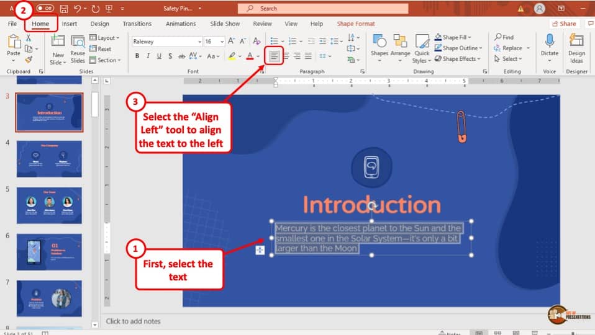This screenshot has height=335, width=595.
Task: Justify the paragraph text
Action: (308, 56)
